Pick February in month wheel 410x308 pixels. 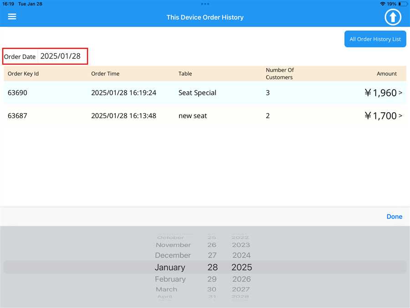170,279
